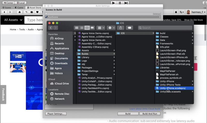Expand the ProjectSettings folder arrow
This screenshot has width=207, height=123.
click(114, 71)
